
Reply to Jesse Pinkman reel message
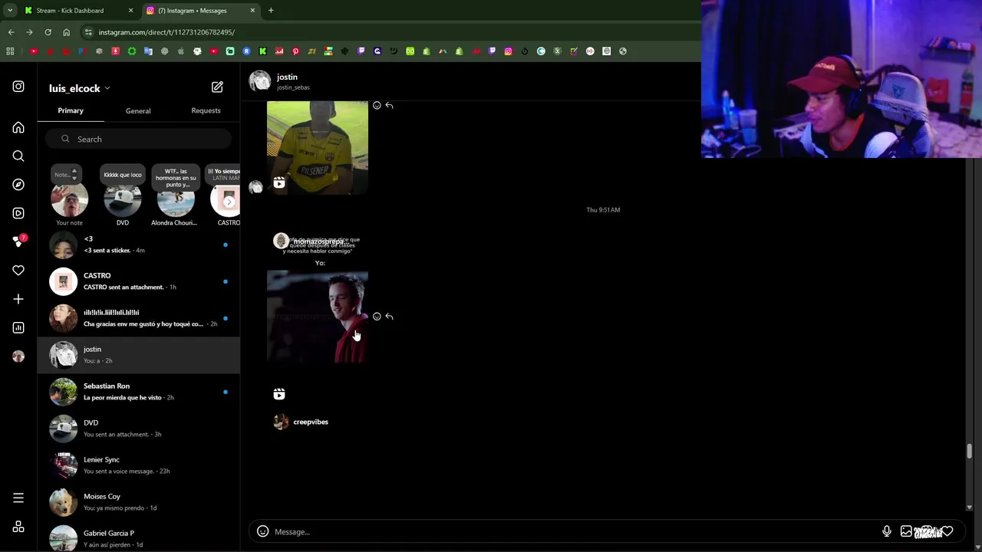(x=389, y=317)
